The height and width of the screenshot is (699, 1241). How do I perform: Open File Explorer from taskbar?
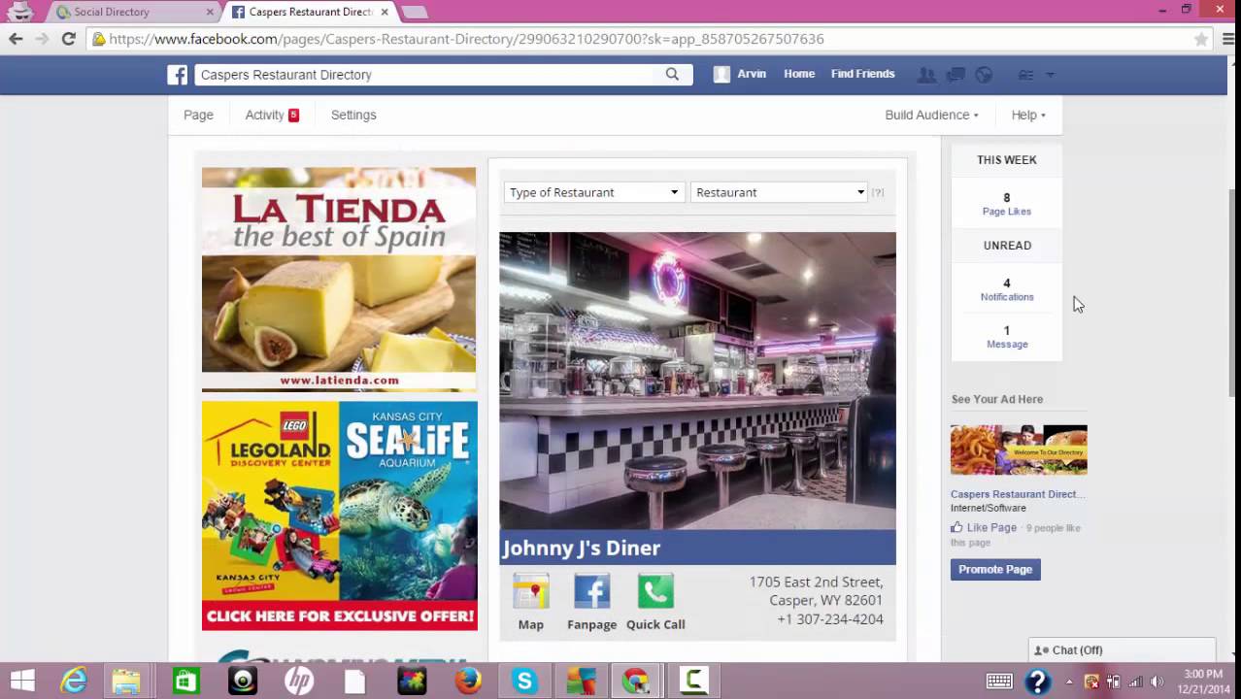pos(126,681)
